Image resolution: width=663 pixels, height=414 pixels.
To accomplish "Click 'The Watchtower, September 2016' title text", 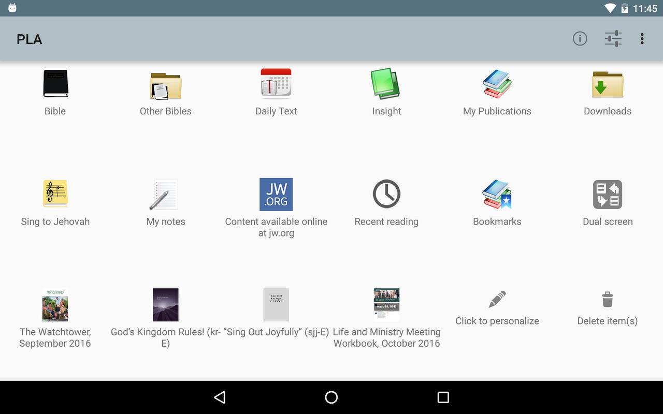I will [55, 337].
